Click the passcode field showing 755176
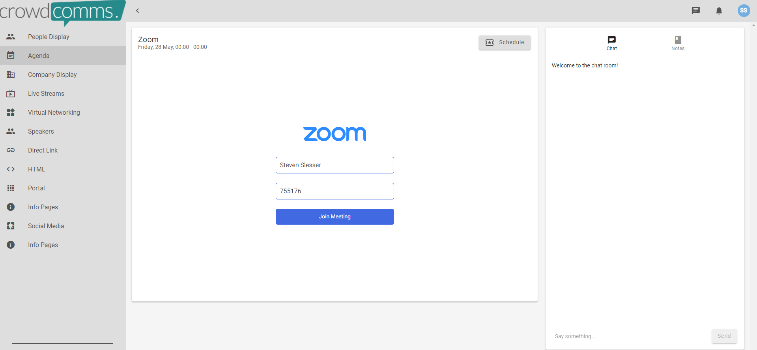Image resolution: width=757 pixels, height=350 pixels. click(335, 191)
